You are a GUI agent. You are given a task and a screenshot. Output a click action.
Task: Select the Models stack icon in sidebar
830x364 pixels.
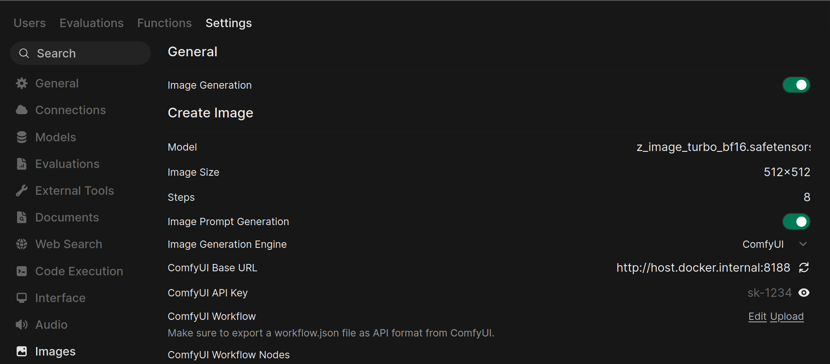[x=22, y=137]
